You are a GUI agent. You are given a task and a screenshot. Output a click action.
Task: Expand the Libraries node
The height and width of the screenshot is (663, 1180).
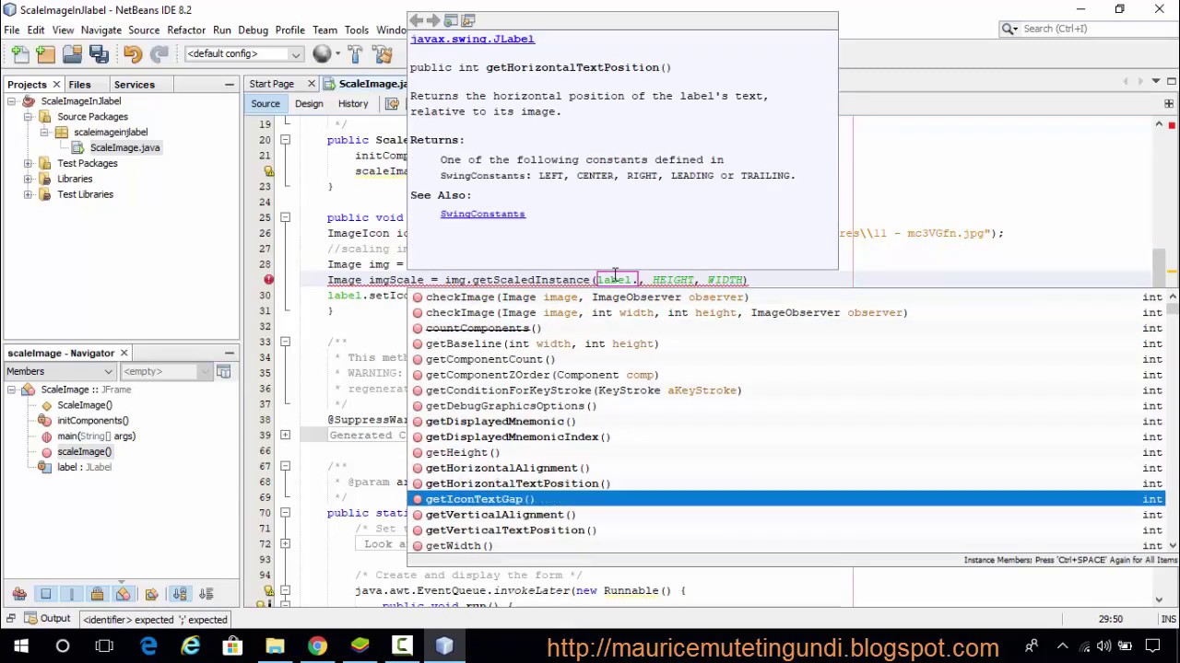(29, 180)
